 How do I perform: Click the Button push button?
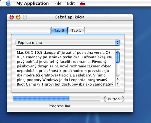114,99
